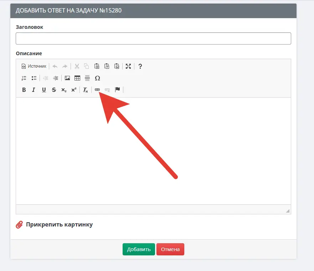This screenshot has width=314, height=271.
Task: Insert a numbered list
Action: (x=24, y=78)
